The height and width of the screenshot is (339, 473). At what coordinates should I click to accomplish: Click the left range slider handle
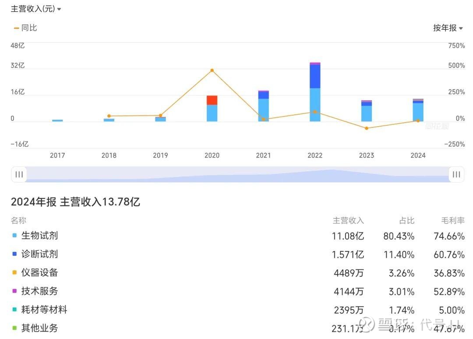[x=19, y=174]
